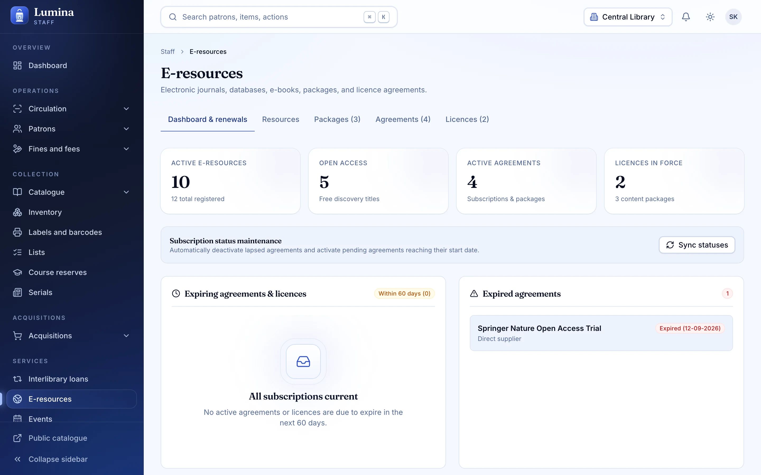
Task: Click the Licences in force stat card
Action: [x=674, y=181]
